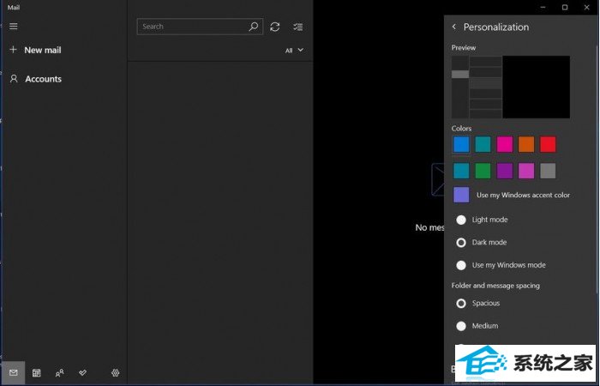Pick the orchid color swatch in second row
The width and height of the screenshot is (600, 386).
click(x=526, y=171)
